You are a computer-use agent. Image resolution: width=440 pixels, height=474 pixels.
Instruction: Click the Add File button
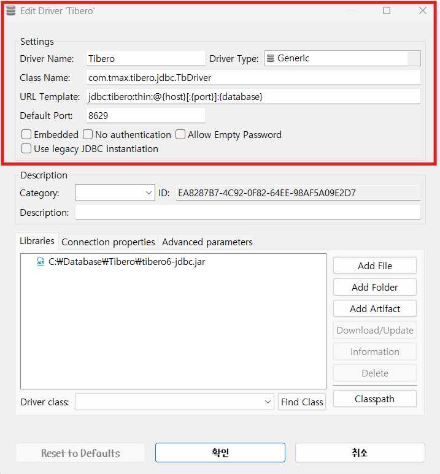point(374,266)
